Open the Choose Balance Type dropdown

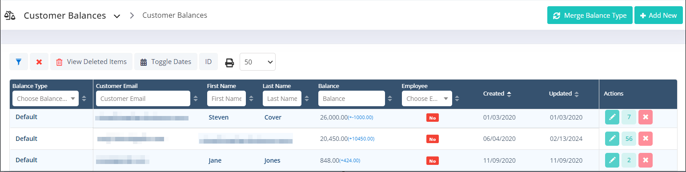[x=45, y=99]
